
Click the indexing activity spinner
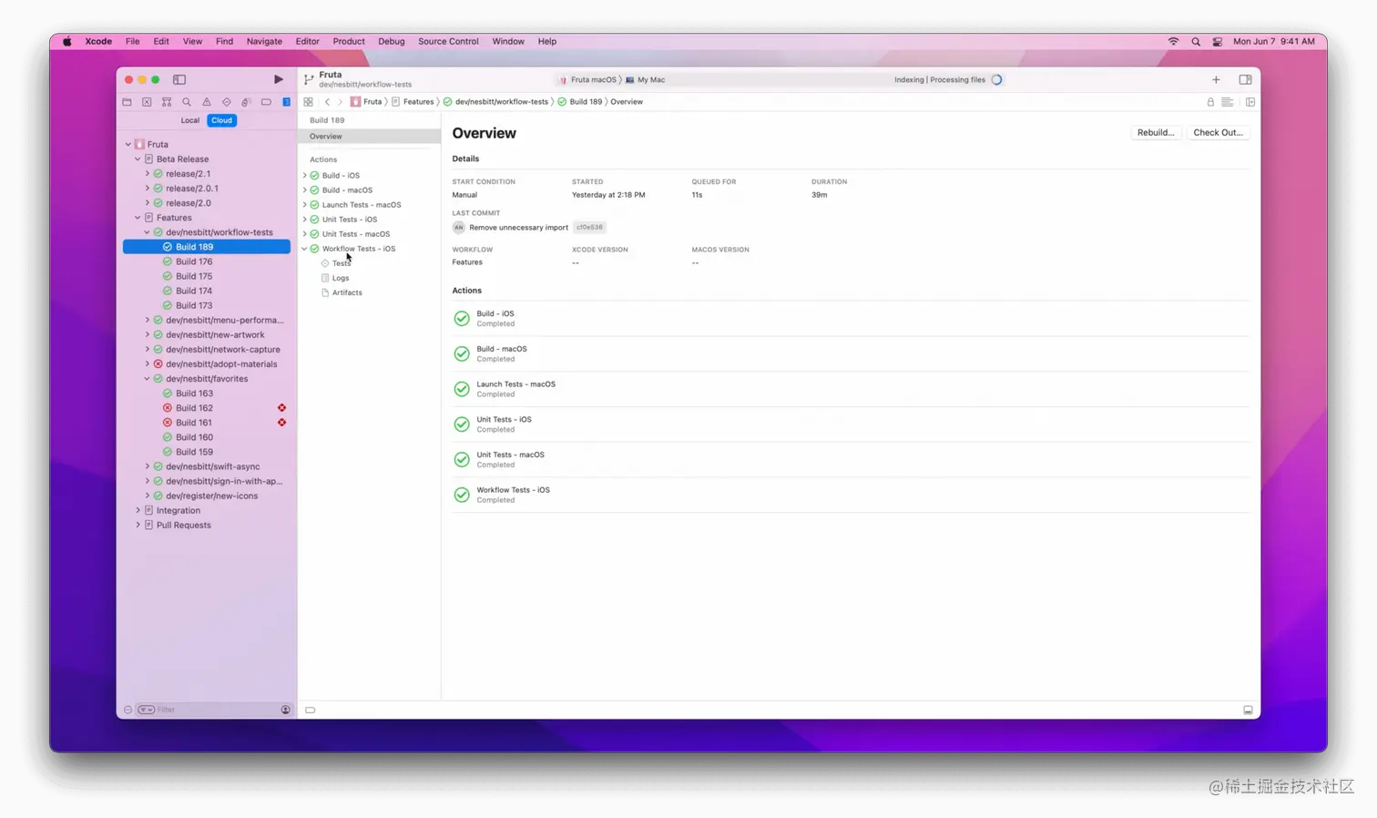coord(996,79)
